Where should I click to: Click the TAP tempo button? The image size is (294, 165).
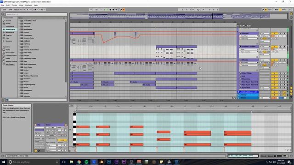tap(11, 10)
